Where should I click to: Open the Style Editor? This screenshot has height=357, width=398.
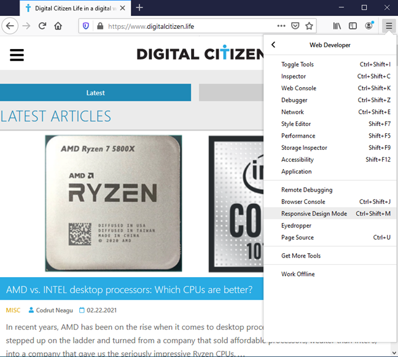point(330,124)
